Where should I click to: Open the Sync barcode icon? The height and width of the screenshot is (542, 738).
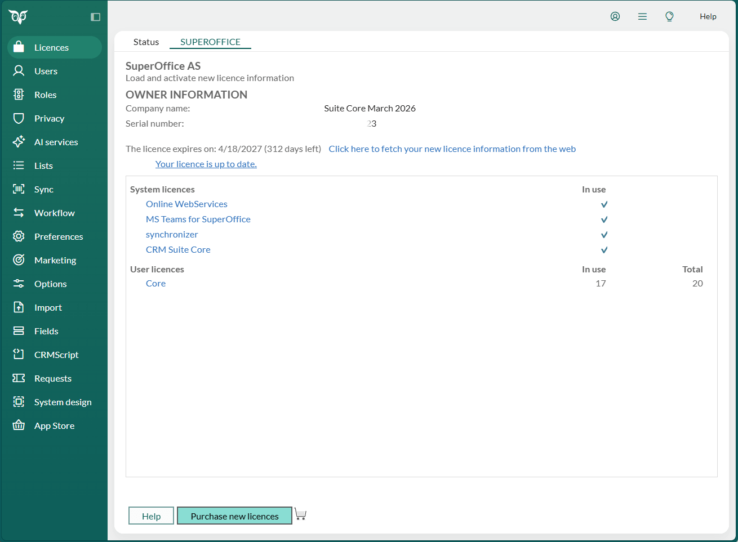[19, 189]
